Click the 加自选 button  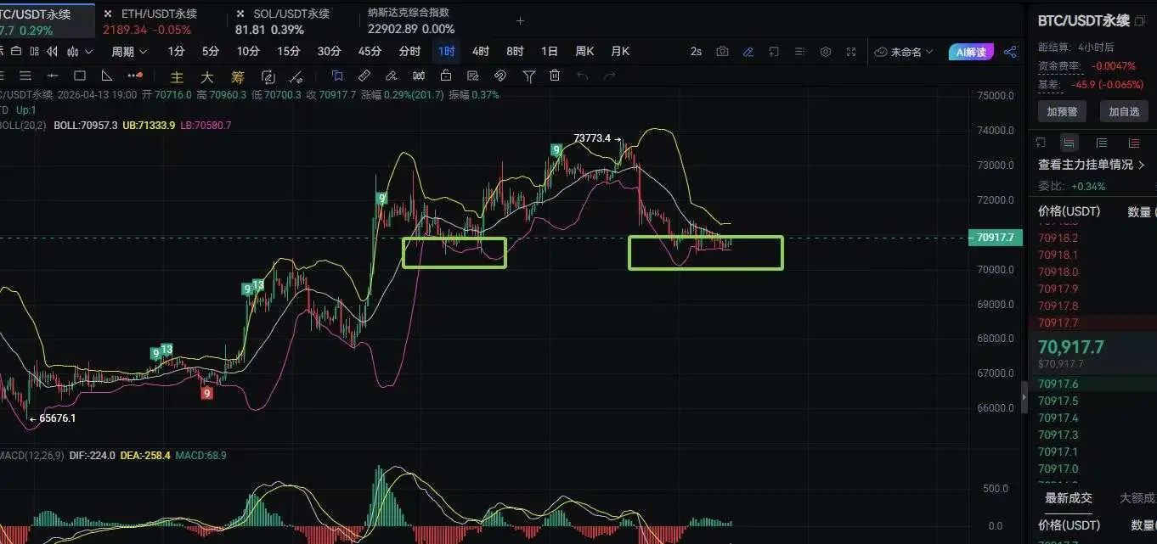point(1123,111)
